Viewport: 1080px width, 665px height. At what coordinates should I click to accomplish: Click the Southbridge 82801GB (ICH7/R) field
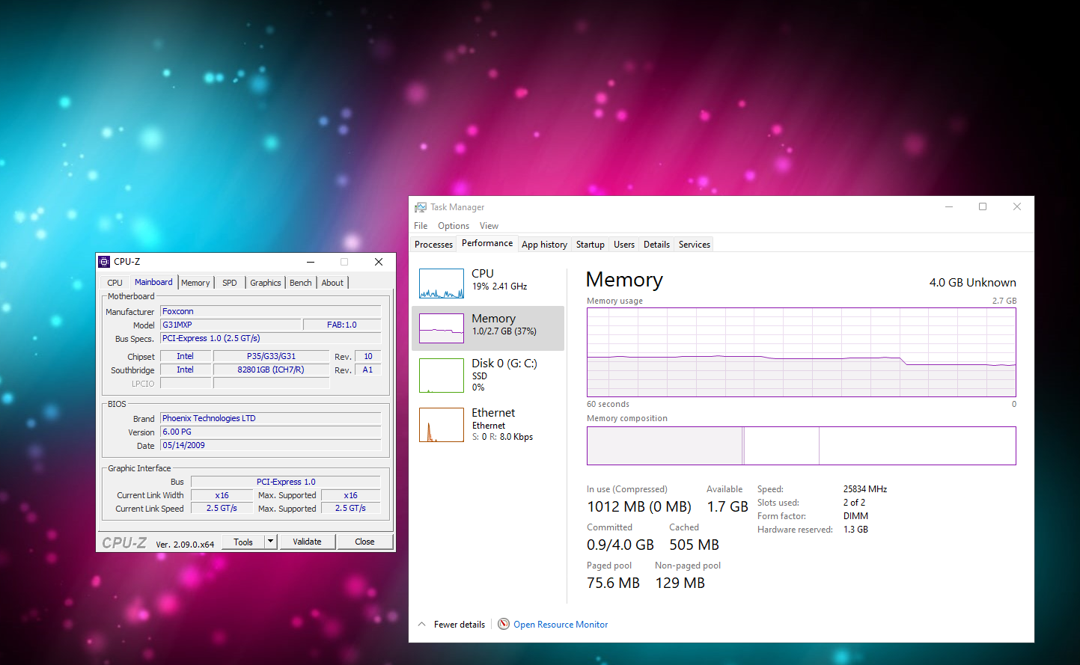click(x=271, y=370)
